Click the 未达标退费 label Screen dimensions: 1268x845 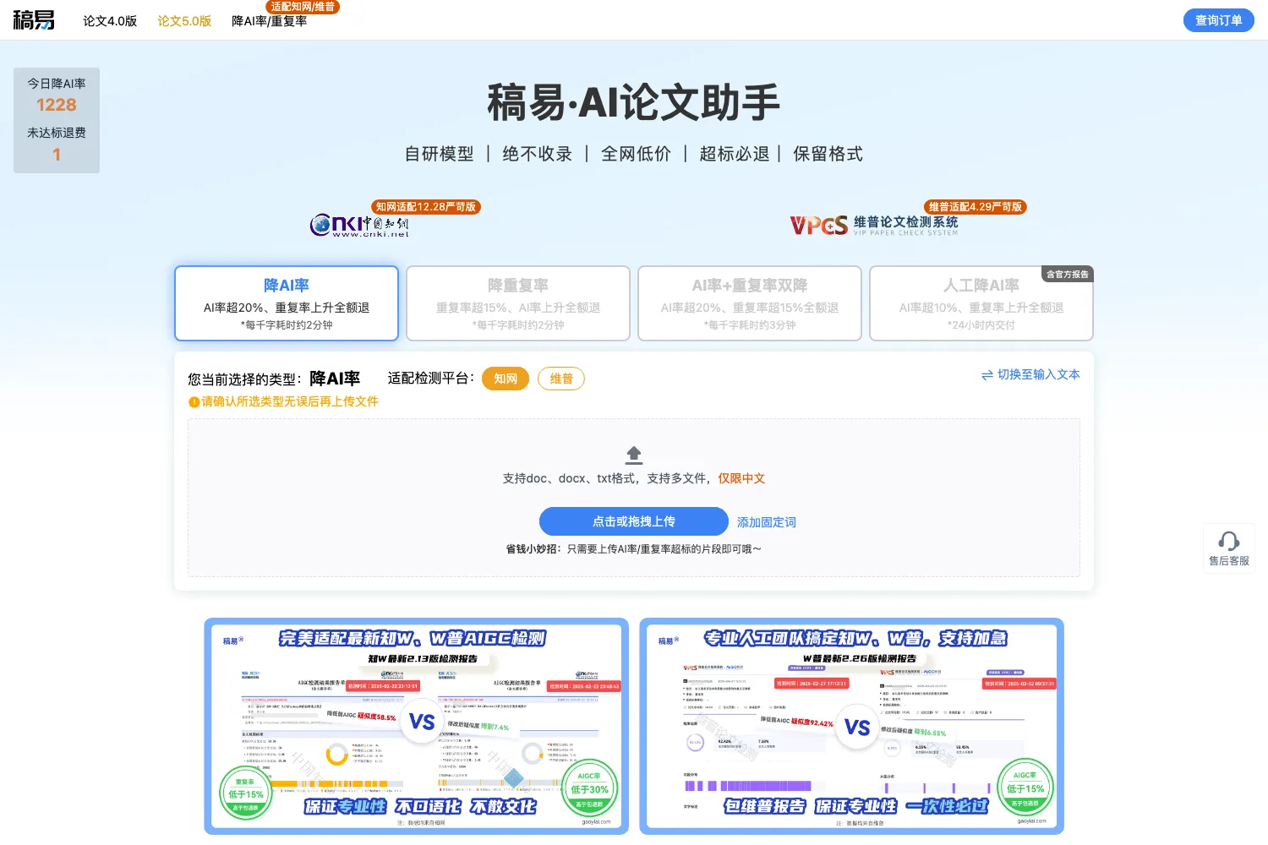point(57,133)
